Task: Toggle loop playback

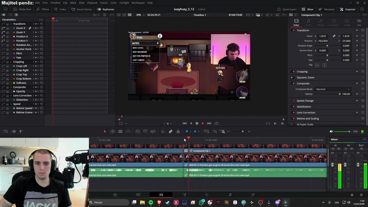Action: (216, 123)
